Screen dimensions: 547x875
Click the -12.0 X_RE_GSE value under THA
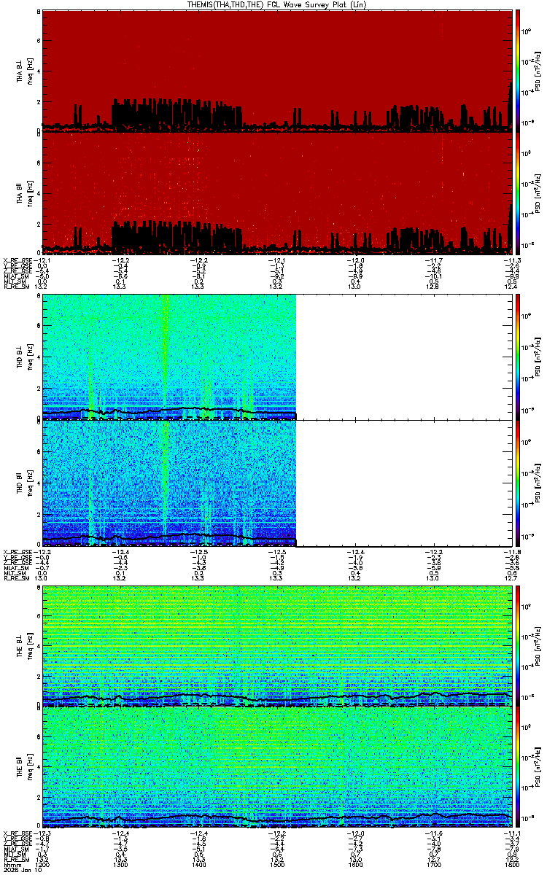click(x=356, y=260)
